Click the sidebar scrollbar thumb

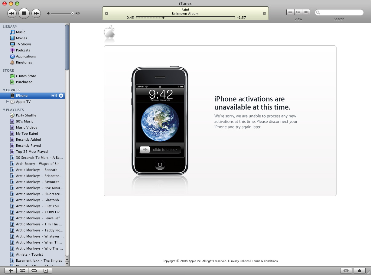coord(67,47)
